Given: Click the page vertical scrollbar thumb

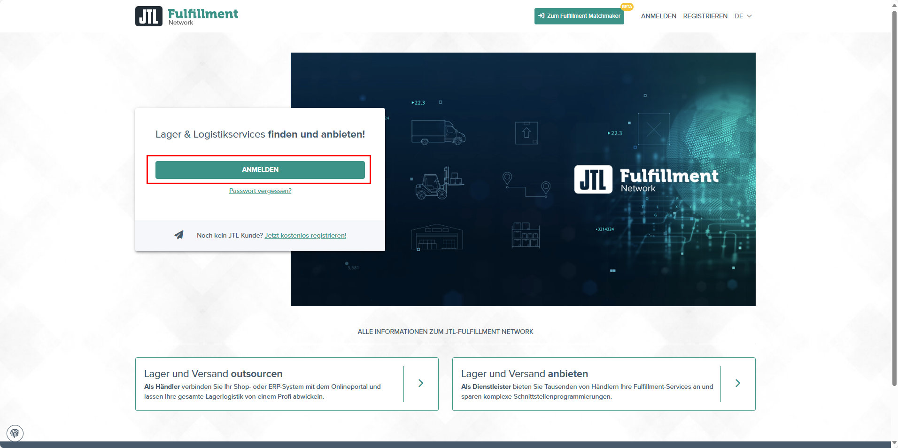Looking at the screenshot, I should [894, 197].
